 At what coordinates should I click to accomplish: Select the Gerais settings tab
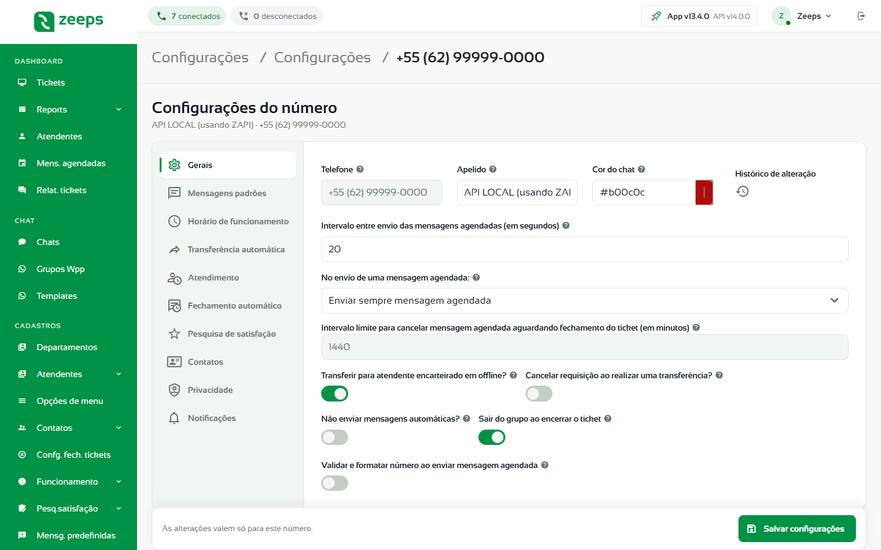click(x=228, y=165)
